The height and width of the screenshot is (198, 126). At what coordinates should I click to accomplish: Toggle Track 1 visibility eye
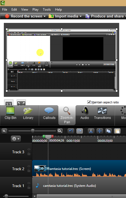click(29, 183)
